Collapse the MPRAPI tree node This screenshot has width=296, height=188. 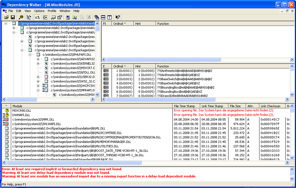pos(38,90)
